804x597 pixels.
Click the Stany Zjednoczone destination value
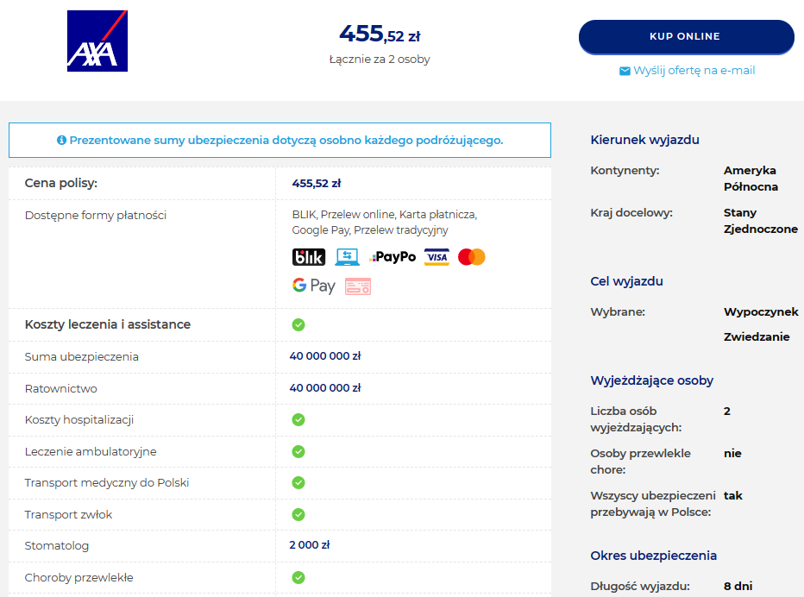pyautogui.click(x=761, y=221)
